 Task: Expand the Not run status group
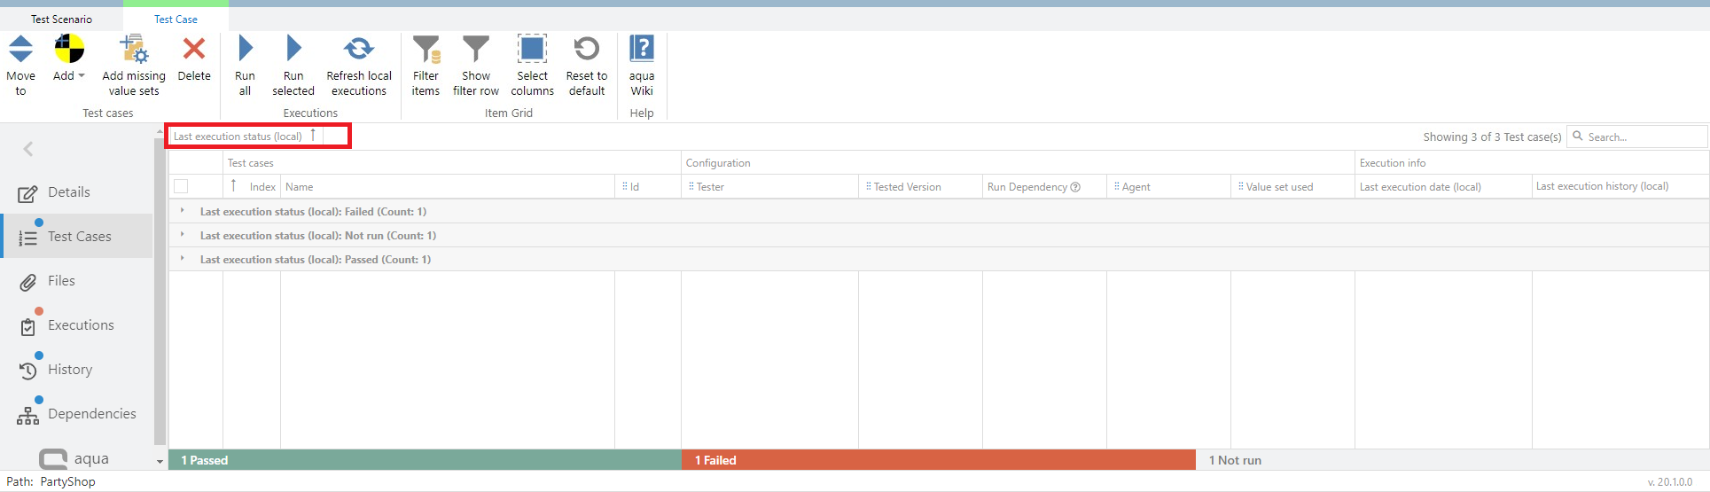pos(182,235)
